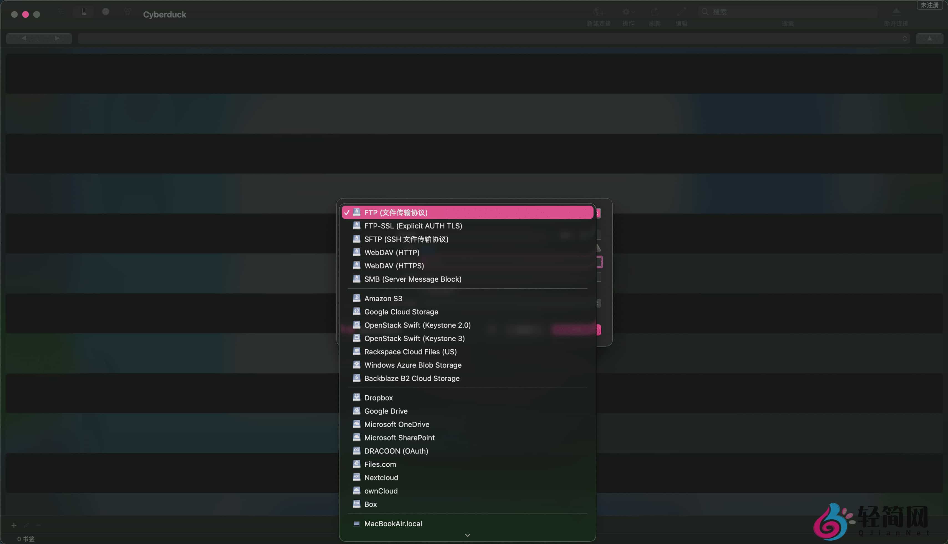Add a new bookmark with the + button
Viewport: 948px width, 544px height.
coord(14,525)
